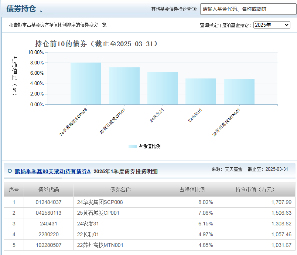Click the 25黄石城发CP001 chart bar

(x=124, y=86)
